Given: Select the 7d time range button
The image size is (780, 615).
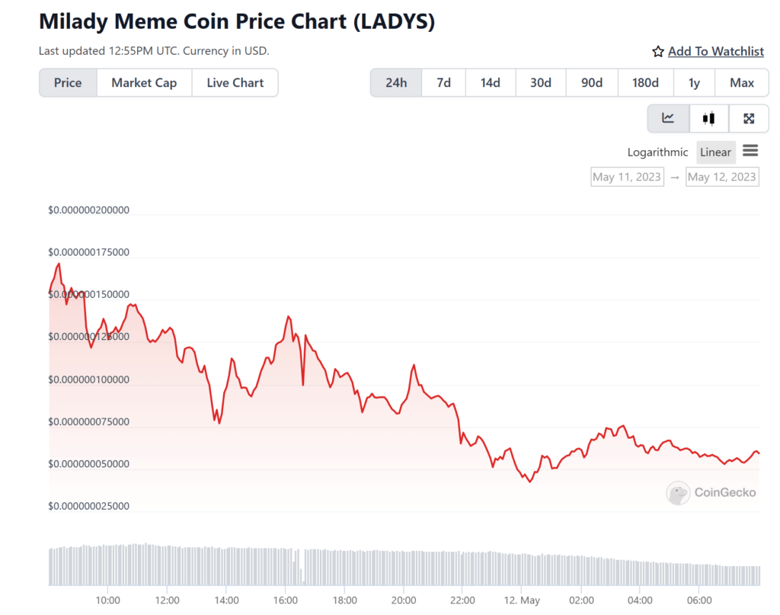Looking at the screenshot, I should pos(443,82).
